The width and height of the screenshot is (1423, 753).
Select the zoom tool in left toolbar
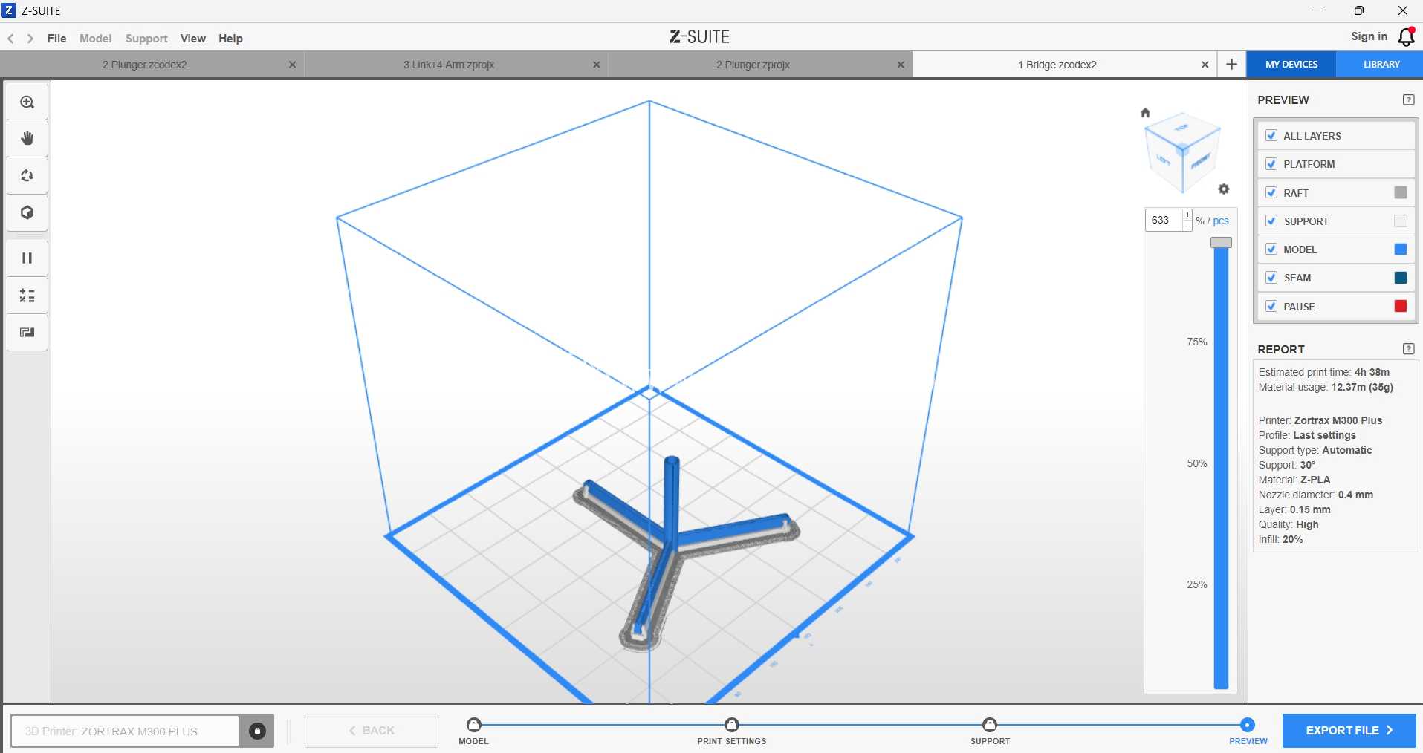pos(27,102)
